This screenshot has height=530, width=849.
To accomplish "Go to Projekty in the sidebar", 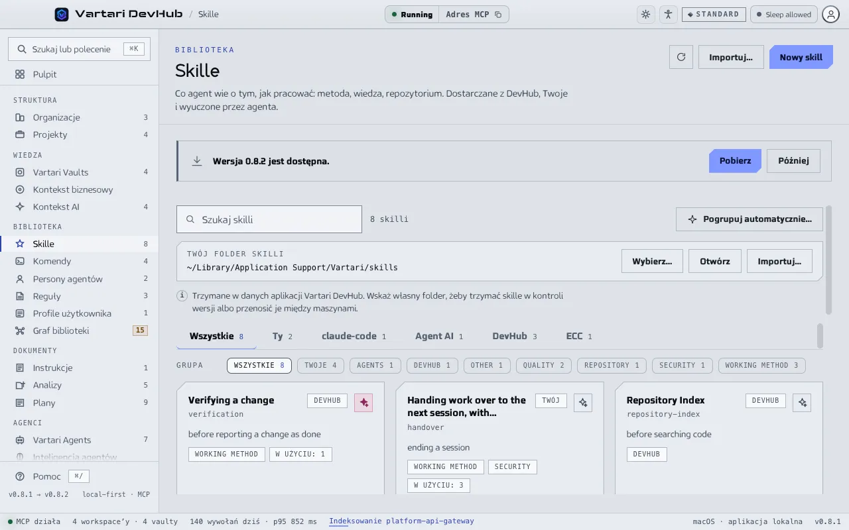I will (80, 134).
